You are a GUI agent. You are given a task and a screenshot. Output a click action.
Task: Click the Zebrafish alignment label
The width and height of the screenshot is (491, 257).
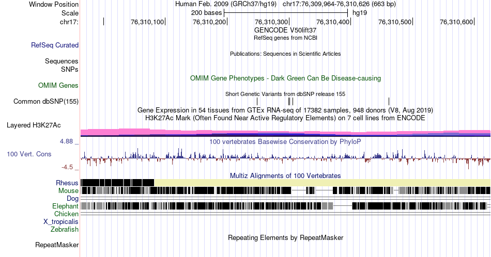click(x=65, y=229)
